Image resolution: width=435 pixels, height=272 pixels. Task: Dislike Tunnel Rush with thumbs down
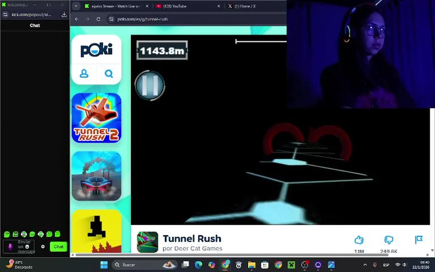(389, 240)
